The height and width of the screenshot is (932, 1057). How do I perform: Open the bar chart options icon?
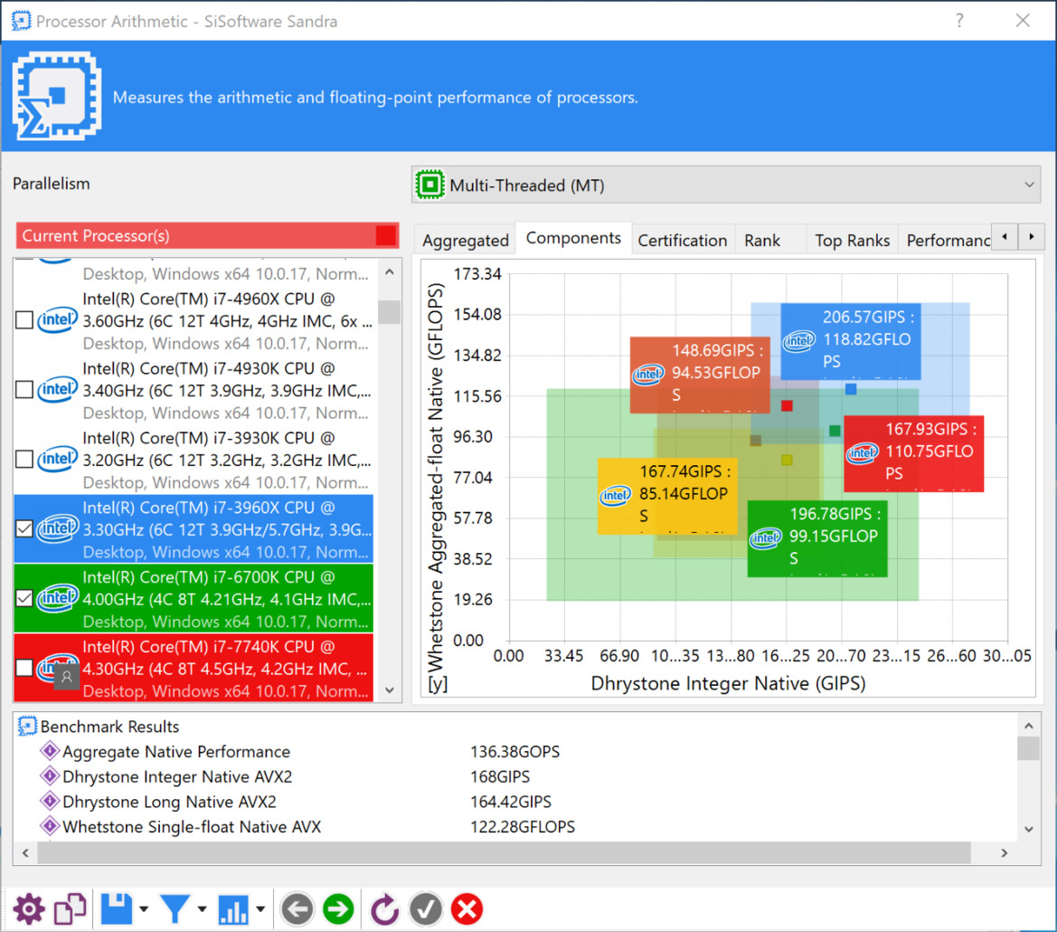coord(233,909)
